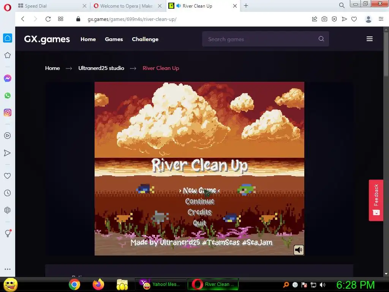Open the Feedback side button
Screen dimensions: 389x292
[x=376, y=200]
